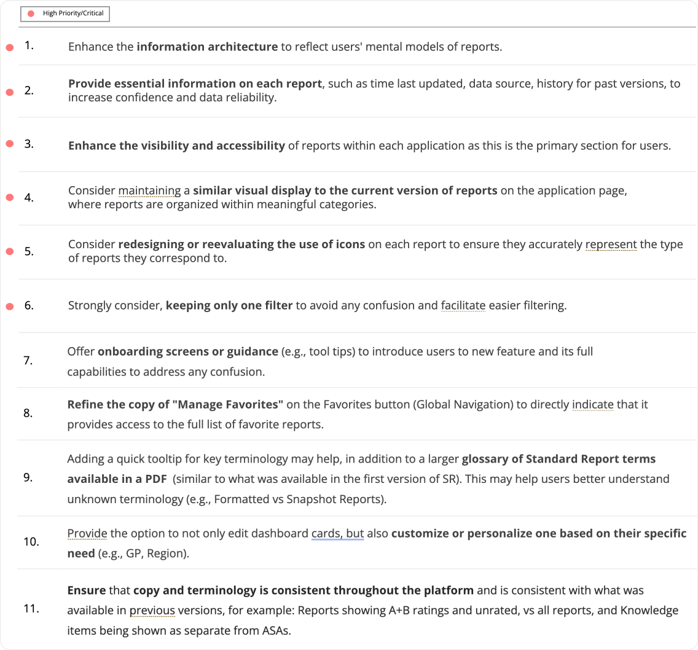Click the red priority marker for item 3
This screenshot has width=698, height=650.
(10, 144)
